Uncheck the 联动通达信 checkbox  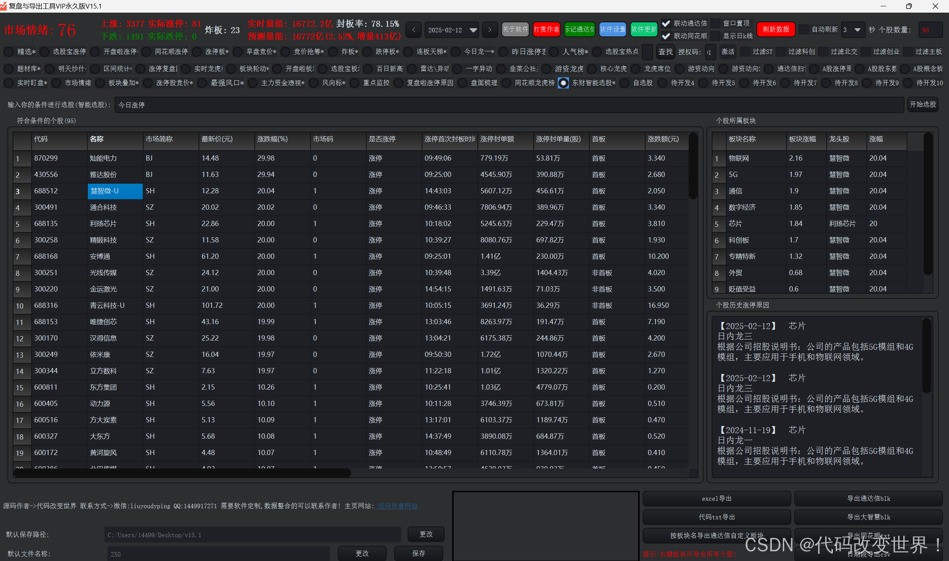click(666, 23)
